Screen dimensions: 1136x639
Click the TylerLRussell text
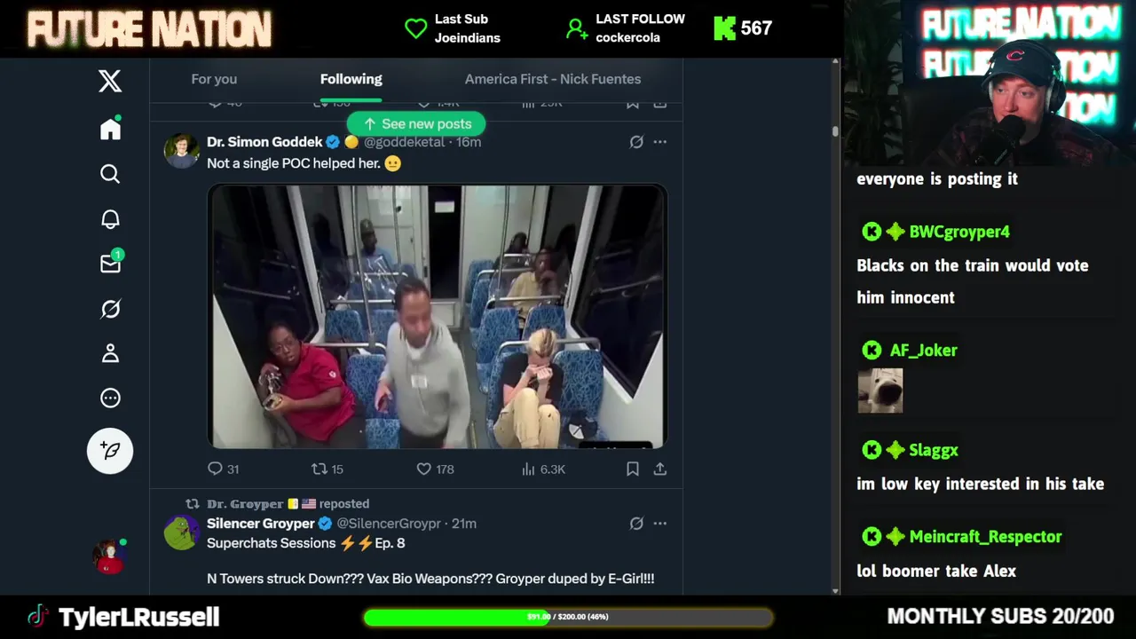138,617
